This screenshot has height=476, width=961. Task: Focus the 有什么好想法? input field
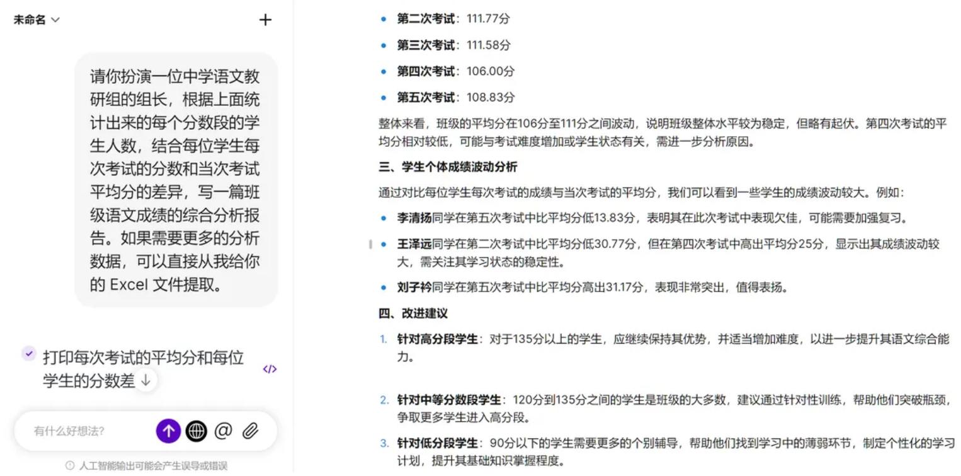[x=88, y=431]
